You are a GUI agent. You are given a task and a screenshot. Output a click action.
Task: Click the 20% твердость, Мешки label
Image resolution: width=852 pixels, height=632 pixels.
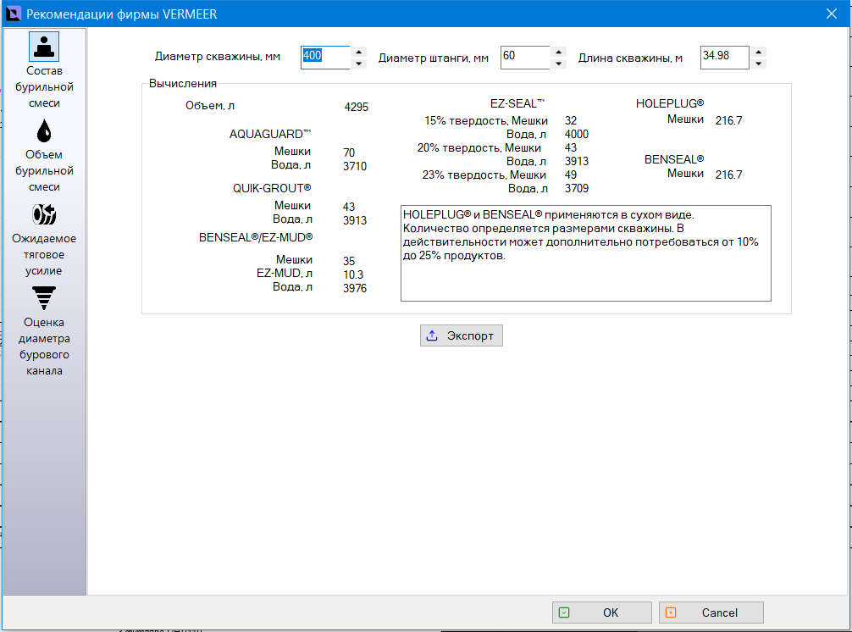coord(479,147)
